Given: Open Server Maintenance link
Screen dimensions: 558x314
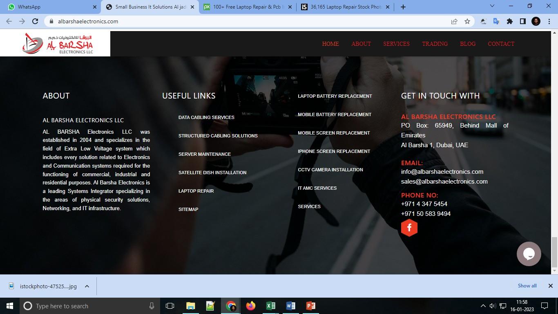Looking at the screenshot, I should coord(205,154).
